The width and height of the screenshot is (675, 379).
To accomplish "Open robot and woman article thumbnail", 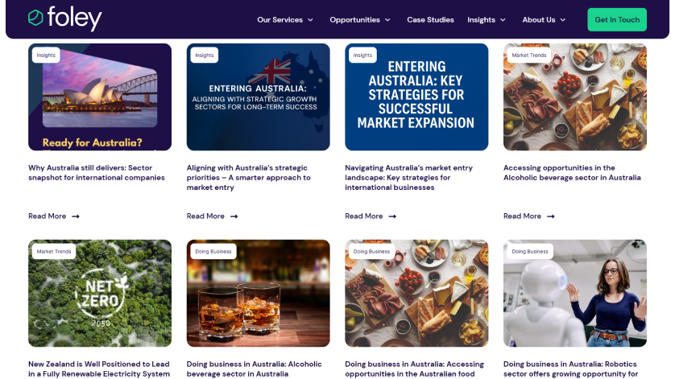I will tap(575, 294).
